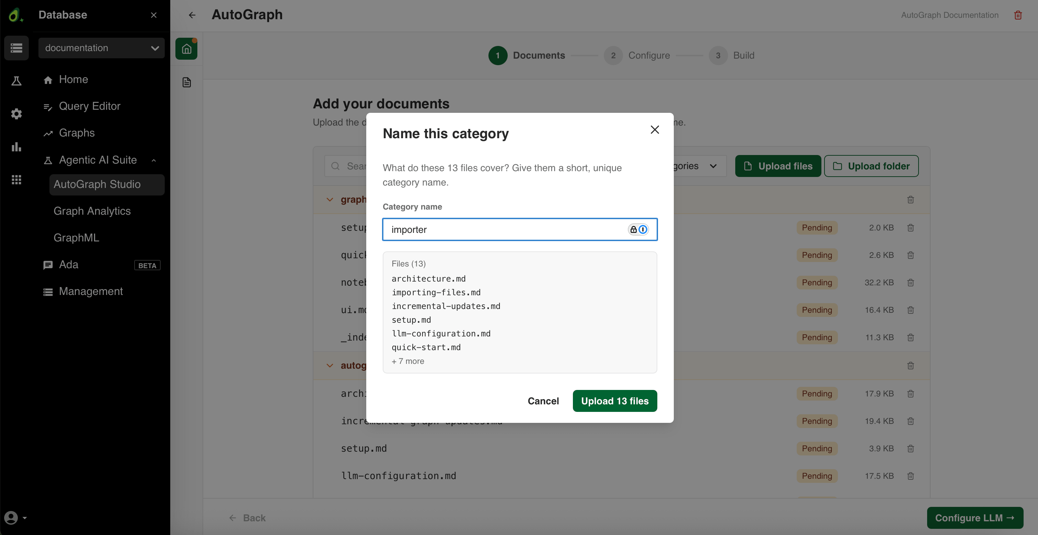The image size is (1038, 535).
Task: Open Graph Analytics in sidebar
Action: [x=92, y=211]
